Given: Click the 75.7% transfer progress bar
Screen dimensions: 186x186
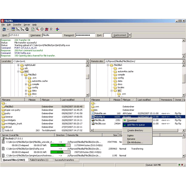Looking at the screenshot, I should tap(61, 145).
